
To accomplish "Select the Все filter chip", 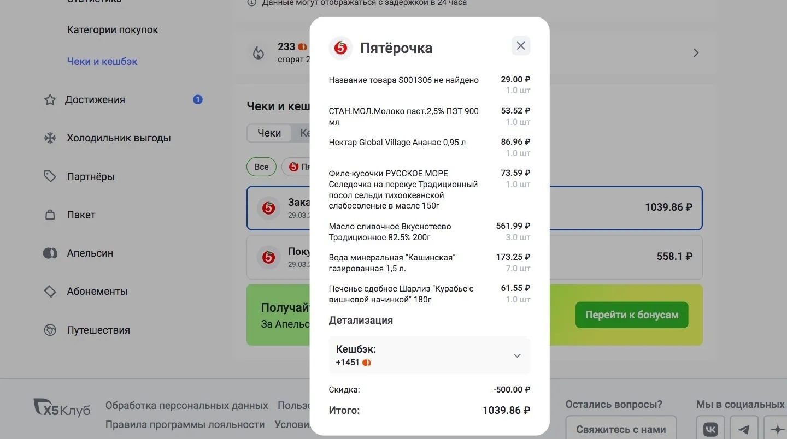I will click(261, 167).
